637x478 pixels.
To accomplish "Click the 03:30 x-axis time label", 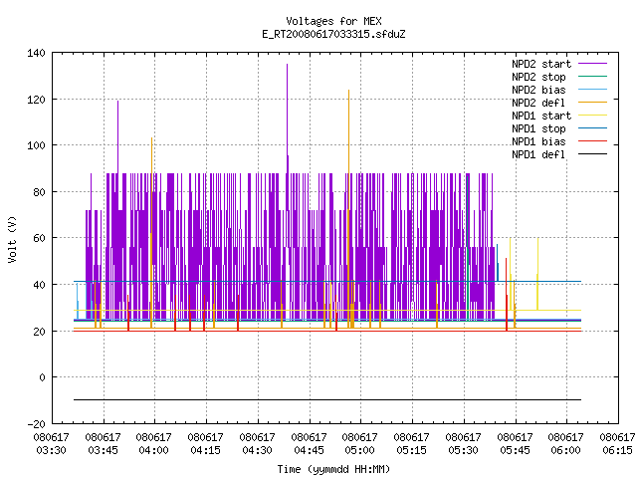I will (x=51, y=450).
